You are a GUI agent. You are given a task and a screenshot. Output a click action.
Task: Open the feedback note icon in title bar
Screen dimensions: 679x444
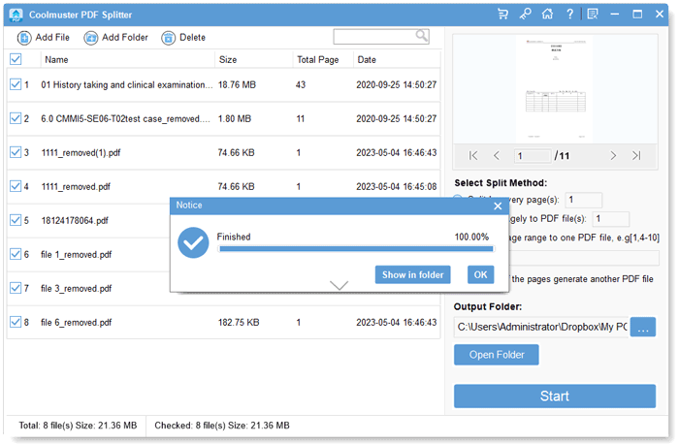(x=593, y=15)
